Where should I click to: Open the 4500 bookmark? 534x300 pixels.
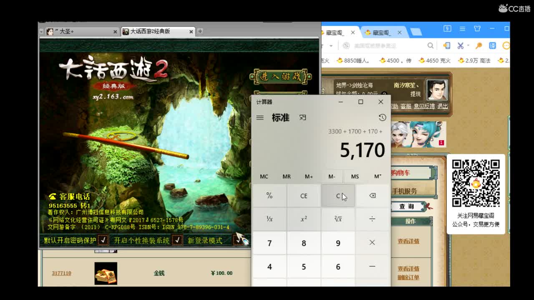coord(395,60)
